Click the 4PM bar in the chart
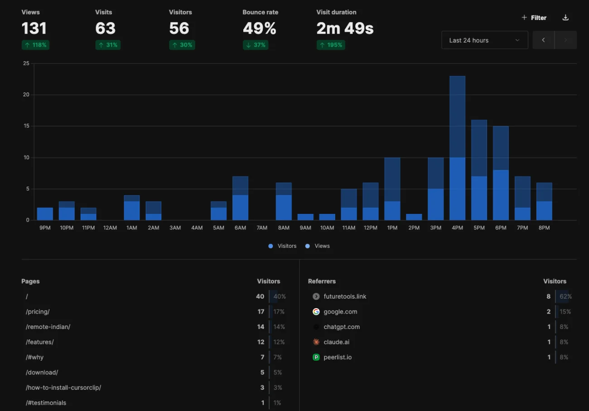 (x=457, y=150)
